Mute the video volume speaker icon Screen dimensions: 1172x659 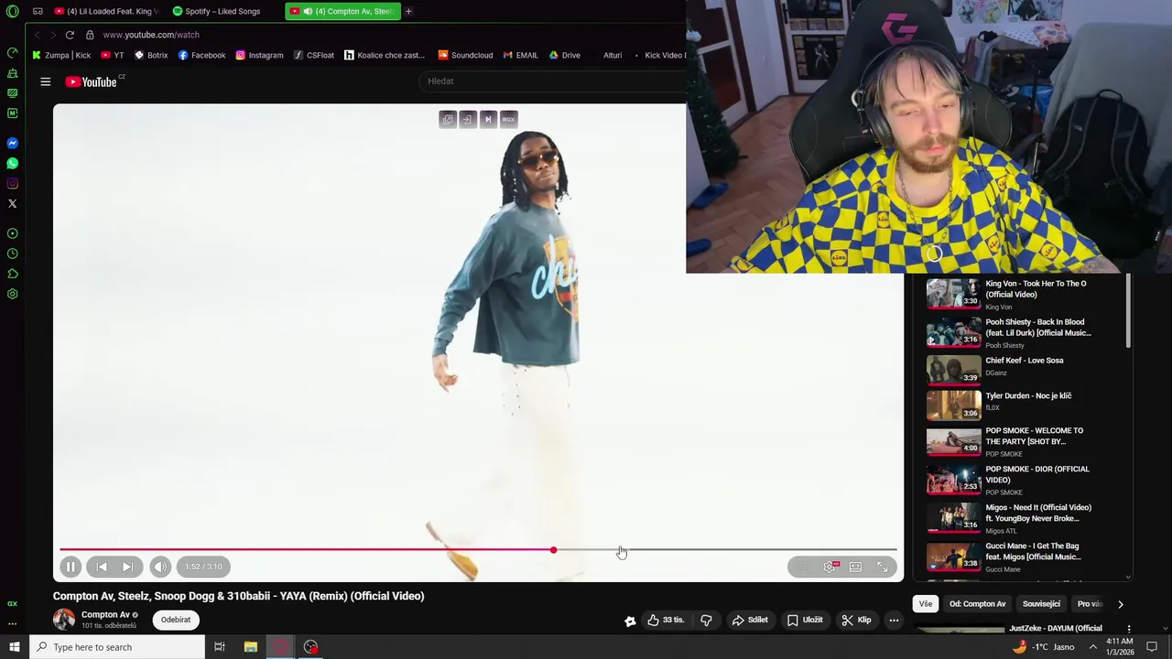coord(160,567)
